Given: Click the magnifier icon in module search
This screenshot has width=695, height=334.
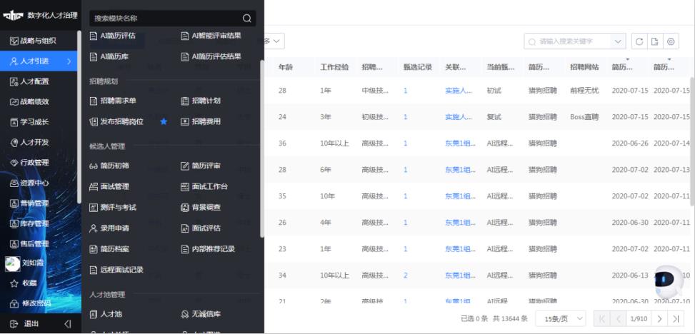Looking at the screenshot, I should click(x=247, y=19).
